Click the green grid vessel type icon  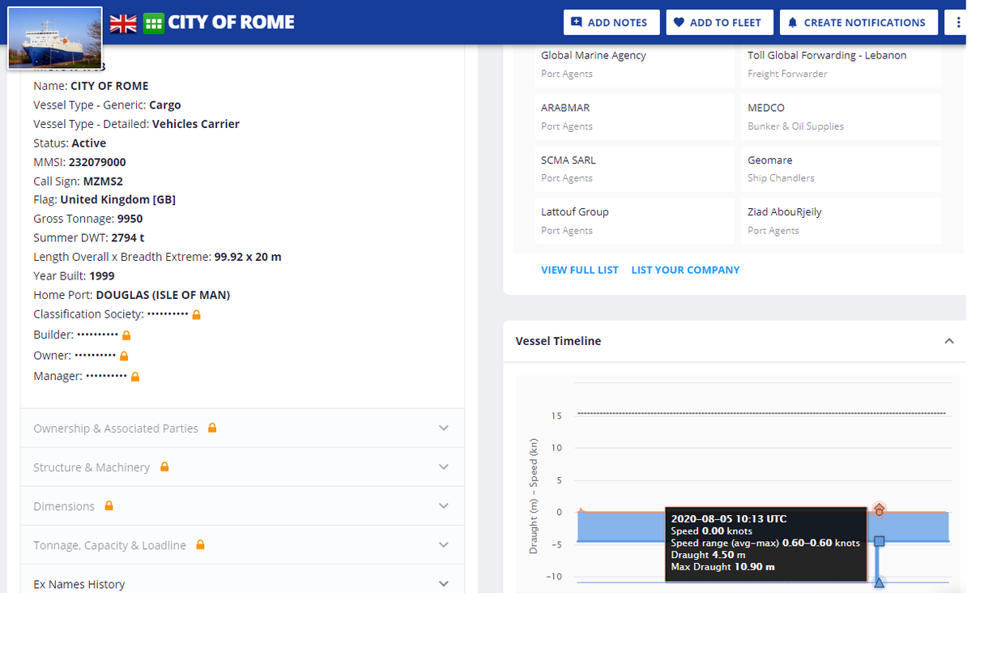pos(153,23)
